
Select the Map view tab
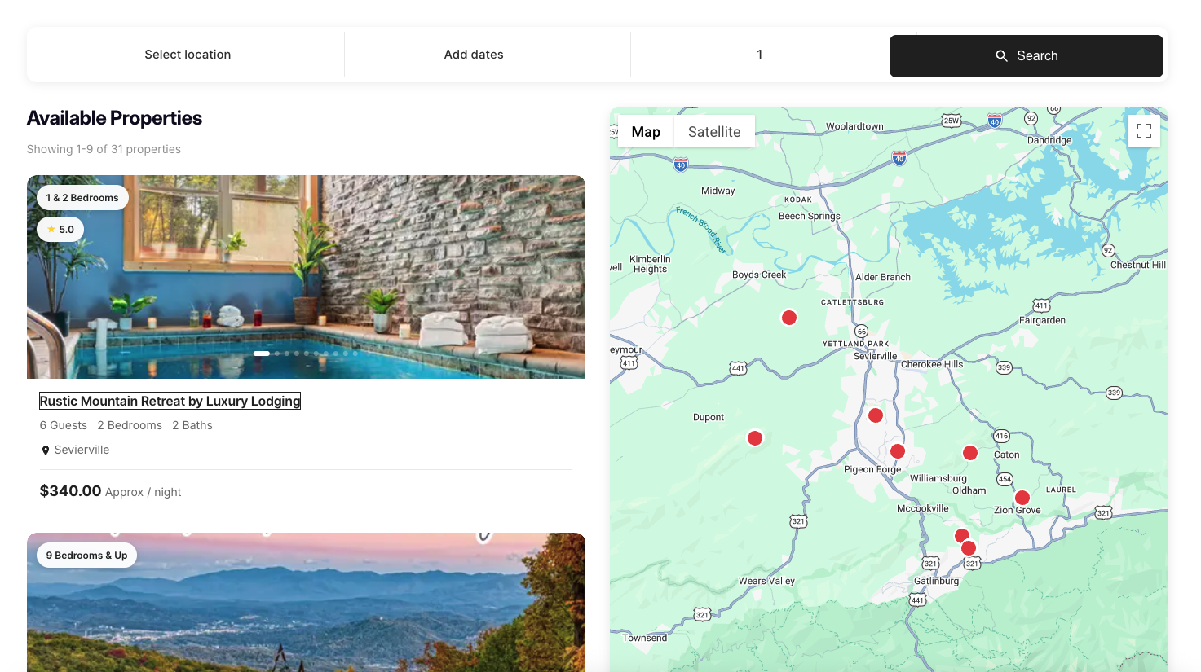(646, 132)
